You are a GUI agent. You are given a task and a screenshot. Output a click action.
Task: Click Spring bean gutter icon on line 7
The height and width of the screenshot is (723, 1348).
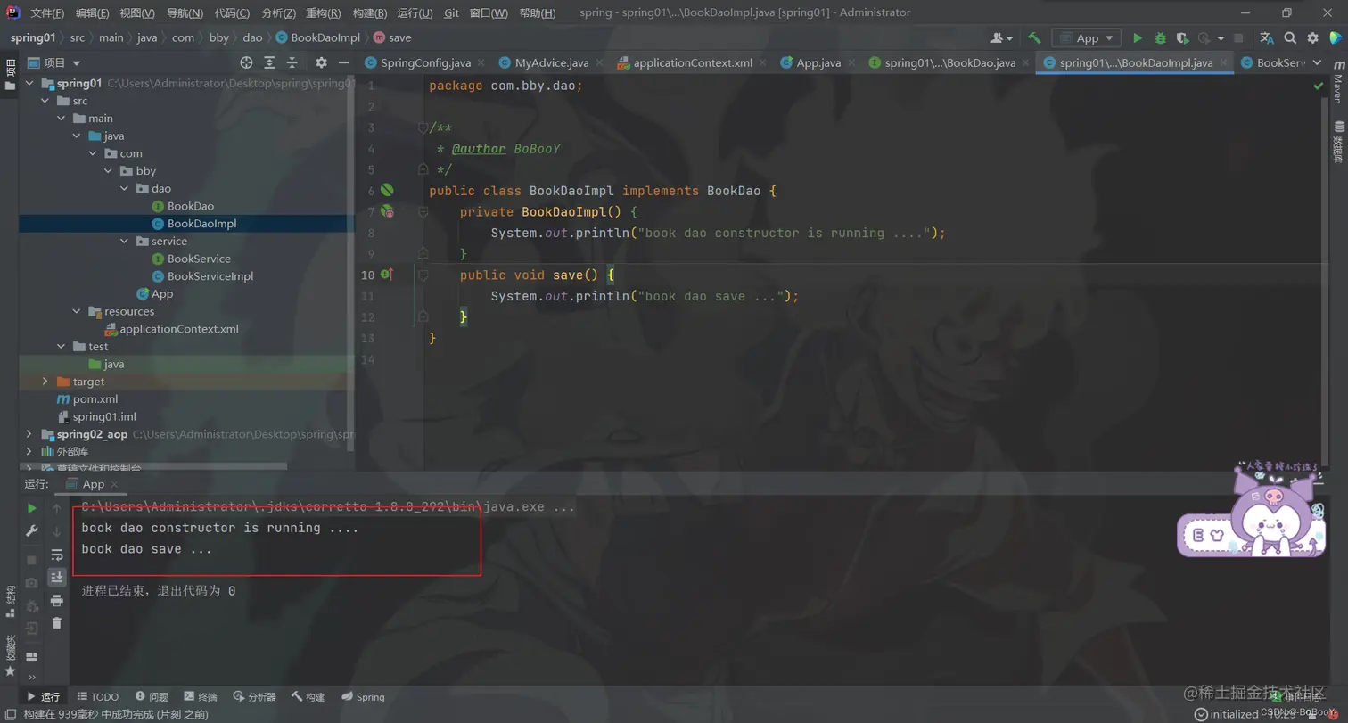click(x=388, y=211)
